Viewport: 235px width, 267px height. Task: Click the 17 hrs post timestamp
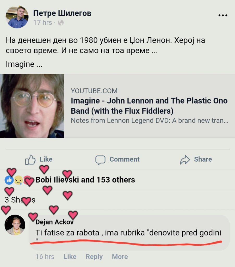43,23
